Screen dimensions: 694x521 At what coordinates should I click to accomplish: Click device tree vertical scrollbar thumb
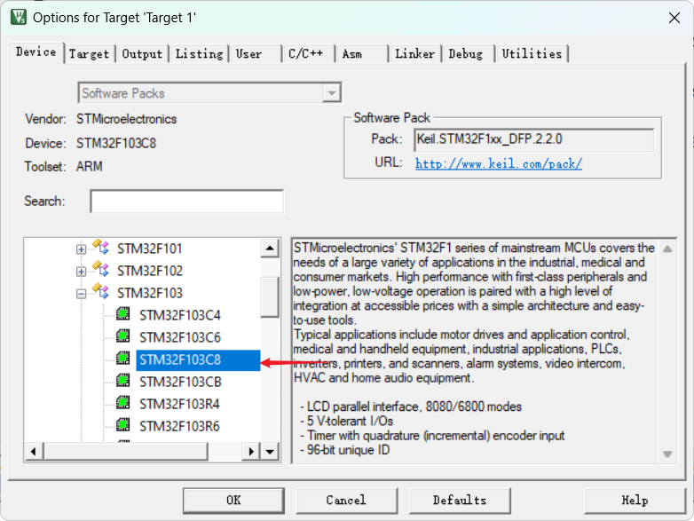tap(270, 297)
